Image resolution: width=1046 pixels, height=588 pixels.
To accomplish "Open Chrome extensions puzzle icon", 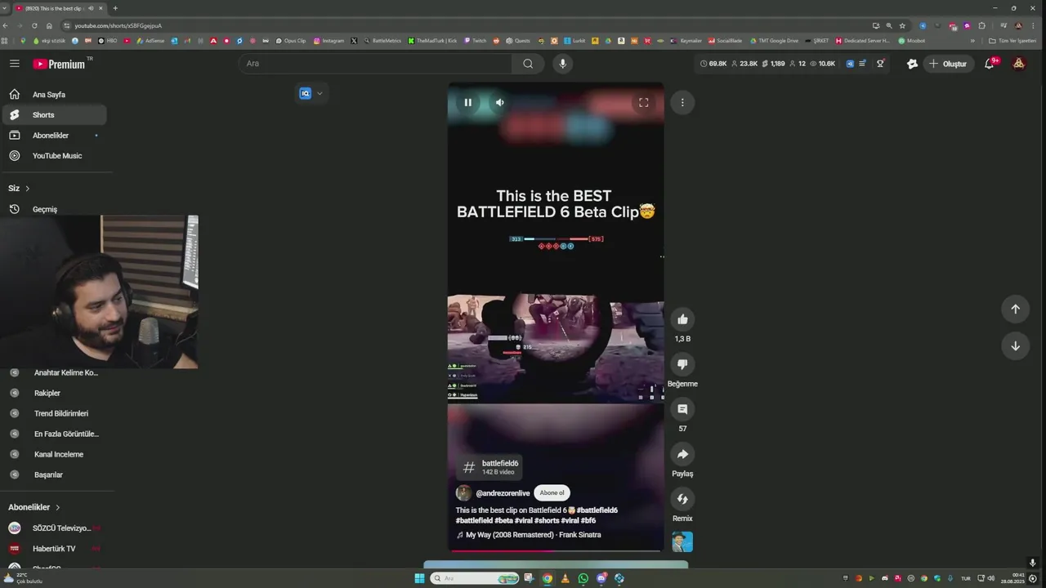I will pyautogui.click(x=982, y=25).
